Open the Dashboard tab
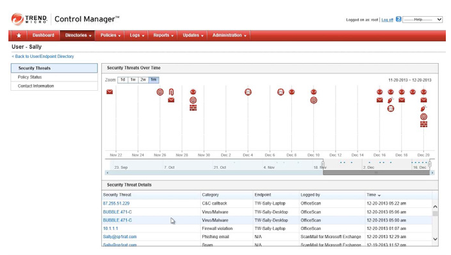The width and height of the screenshot is (451, 255). tap(43, 35)
